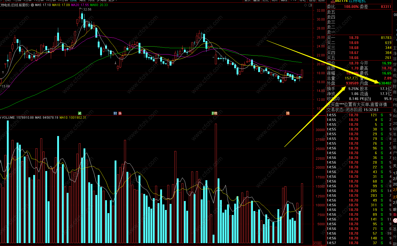Select the 买五 18.66 bid row
This screenshot has width=397, height=246.
tap(359, 58)
